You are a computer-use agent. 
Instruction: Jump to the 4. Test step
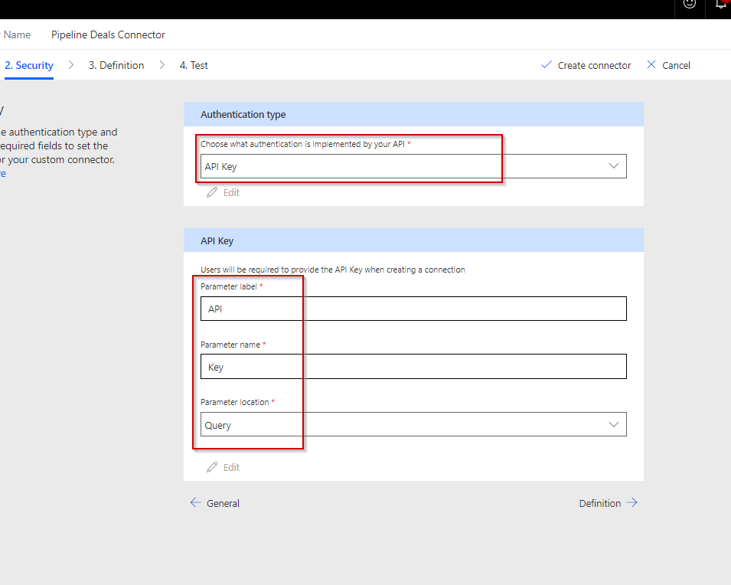[194, 65]
